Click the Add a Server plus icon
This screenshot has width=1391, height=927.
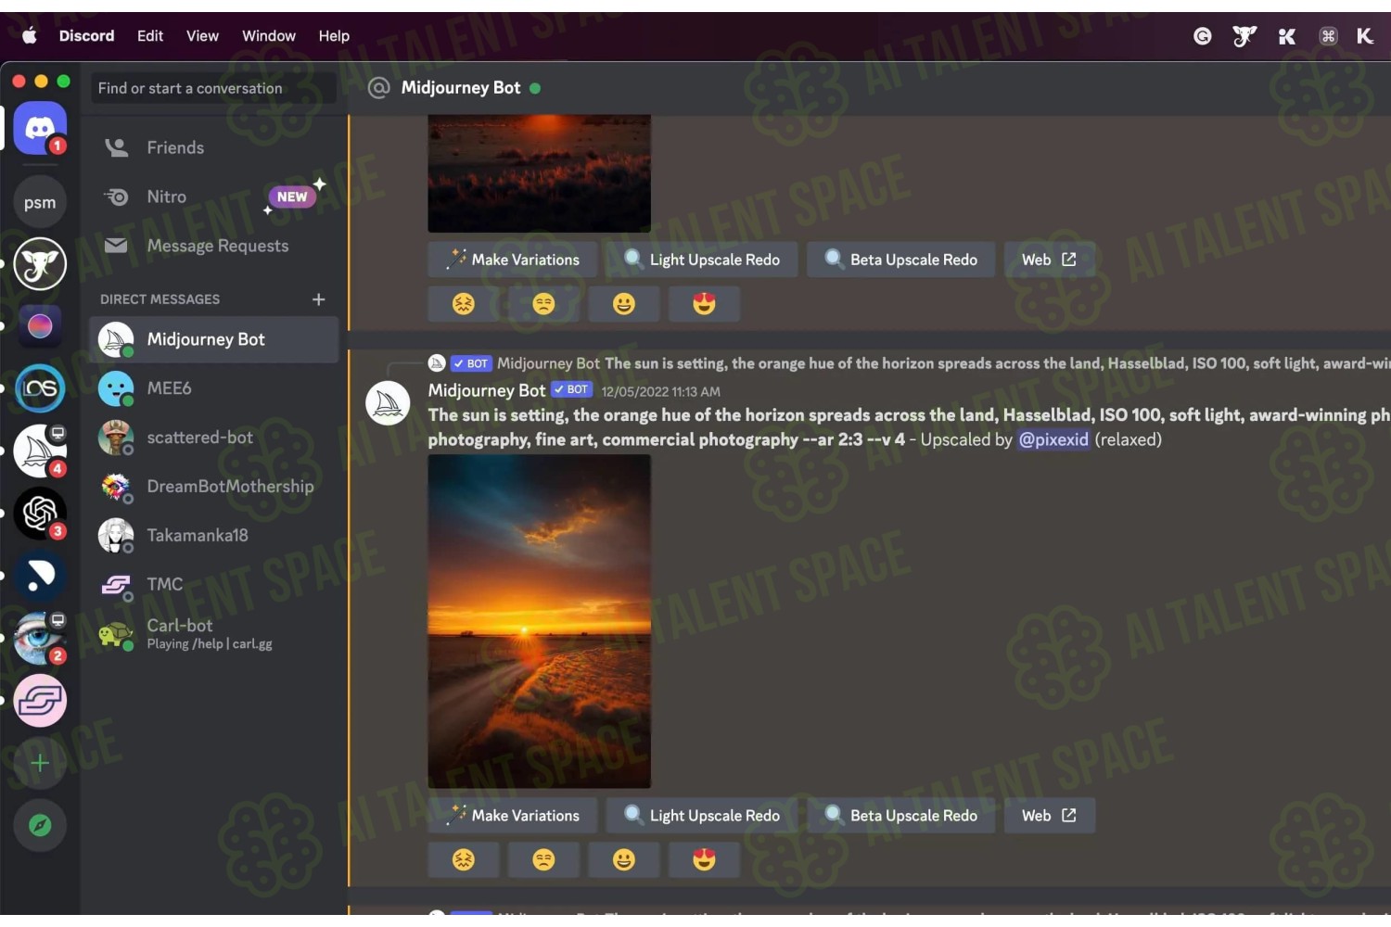(40, 763)
